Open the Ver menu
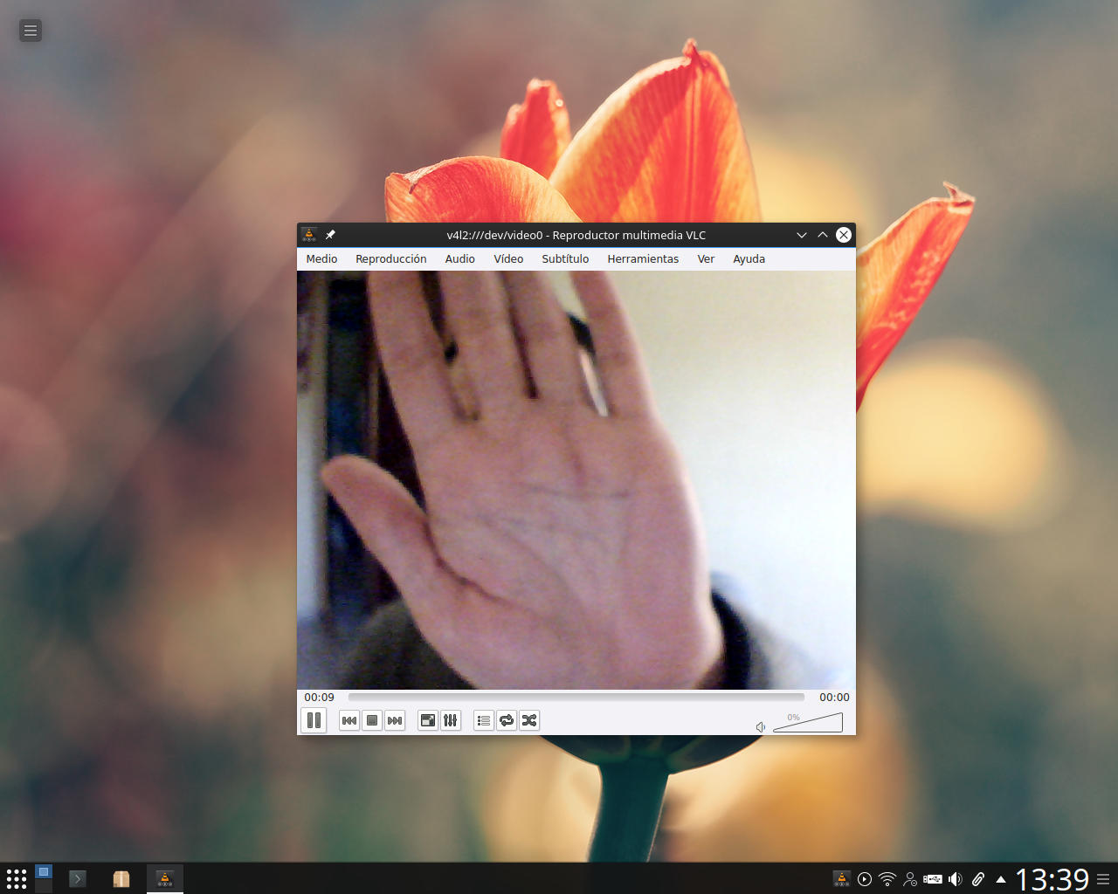 pyautogui.click(x=706, y=259)
